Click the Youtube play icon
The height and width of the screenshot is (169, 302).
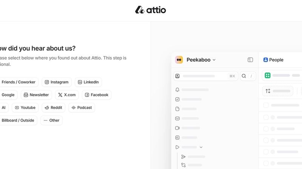point(17,108)
